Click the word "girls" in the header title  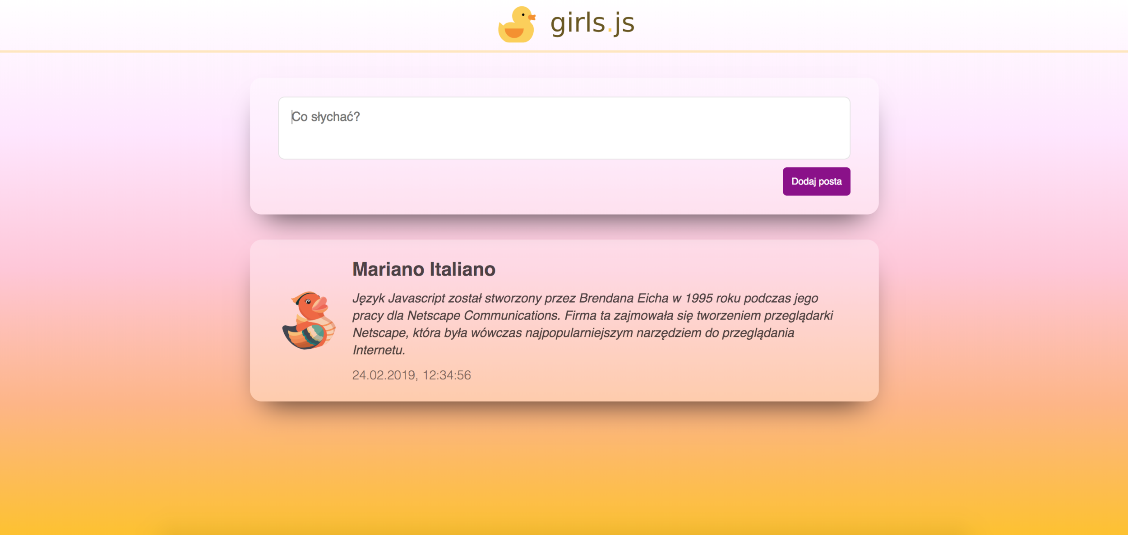578,23
